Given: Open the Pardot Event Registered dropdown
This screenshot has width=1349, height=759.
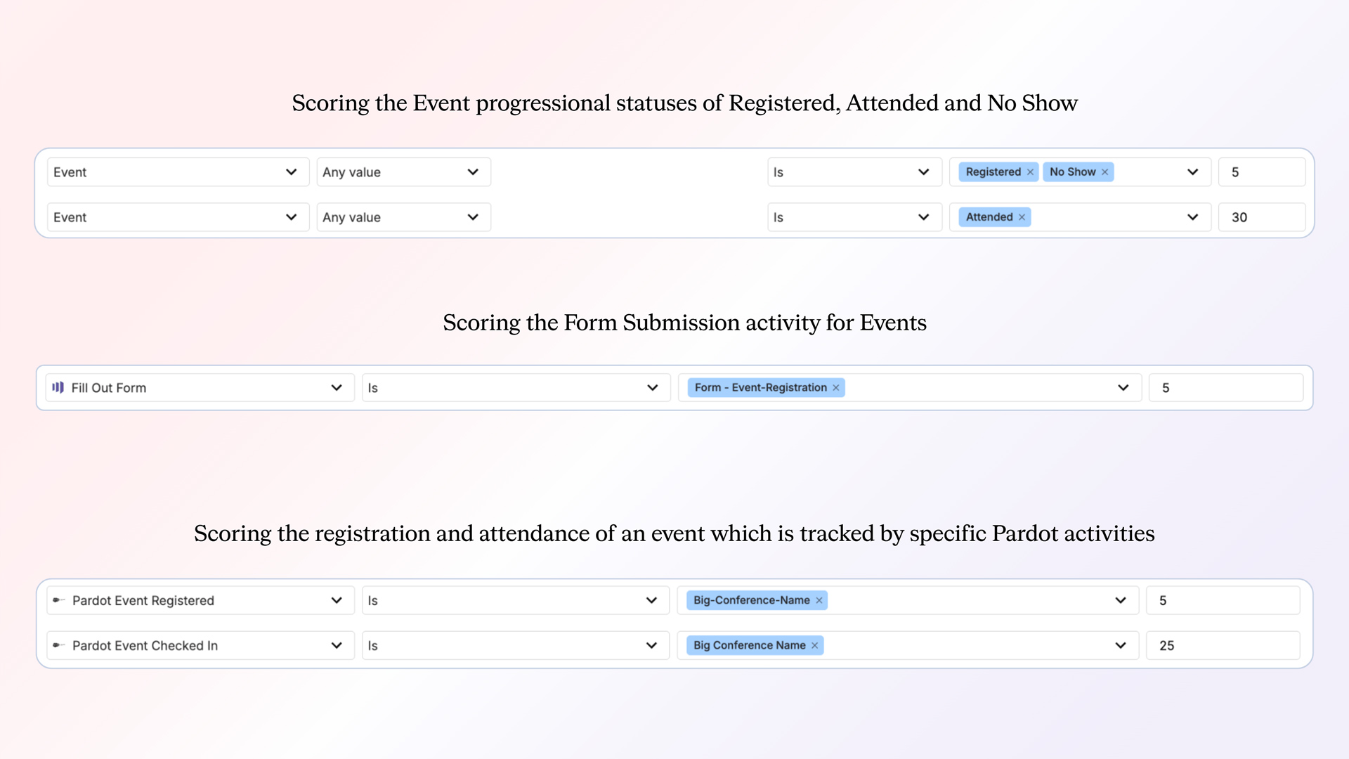Looking at the screenshot, I should (x=200, y=600).
